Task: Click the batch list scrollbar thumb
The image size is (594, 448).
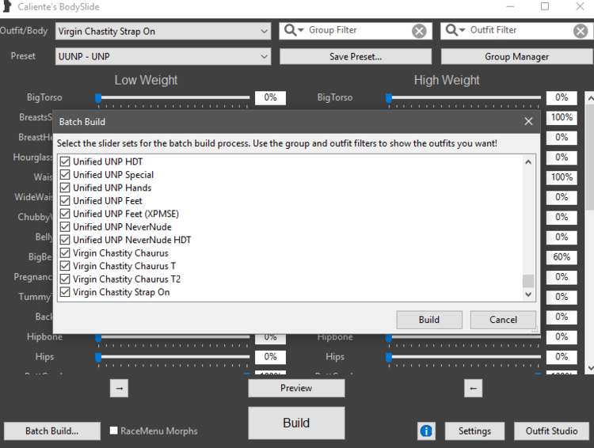Action: point(528,281)
